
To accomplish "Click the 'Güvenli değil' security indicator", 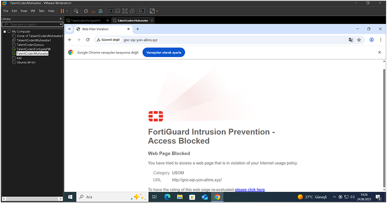I will click(108, 39).
